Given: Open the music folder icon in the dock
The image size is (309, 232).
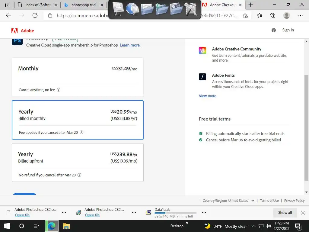Looking at the screenshot, I should [162, 9].
